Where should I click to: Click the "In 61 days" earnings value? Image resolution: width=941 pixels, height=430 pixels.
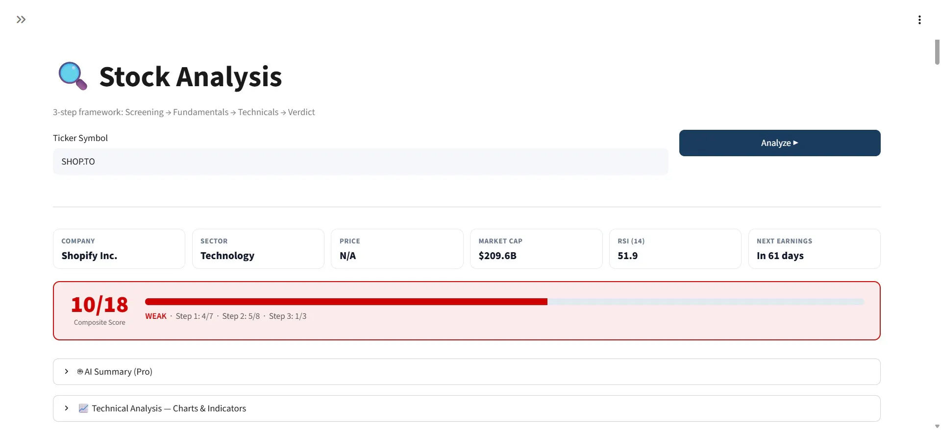pos(780,256)
